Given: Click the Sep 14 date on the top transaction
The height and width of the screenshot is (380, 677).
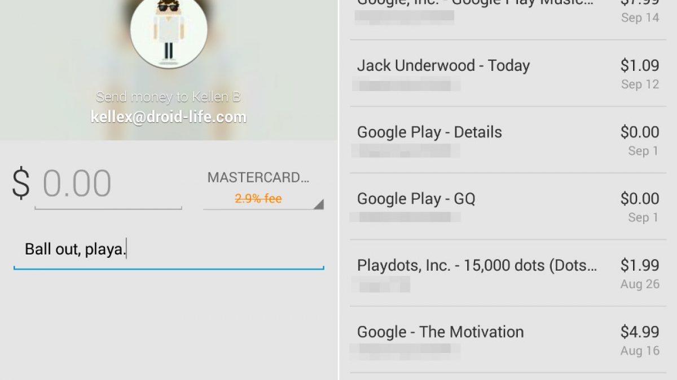Looking at the screenshot, I should point(640,17).
